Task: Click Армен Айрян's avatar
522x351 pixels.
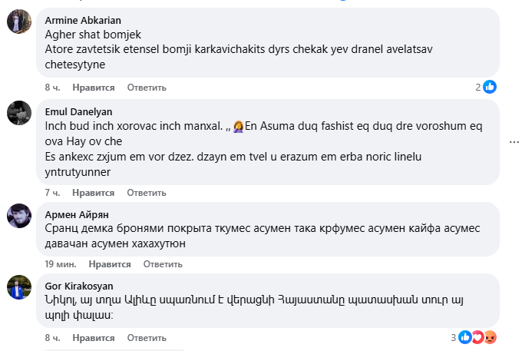Action: coord(19,216)
